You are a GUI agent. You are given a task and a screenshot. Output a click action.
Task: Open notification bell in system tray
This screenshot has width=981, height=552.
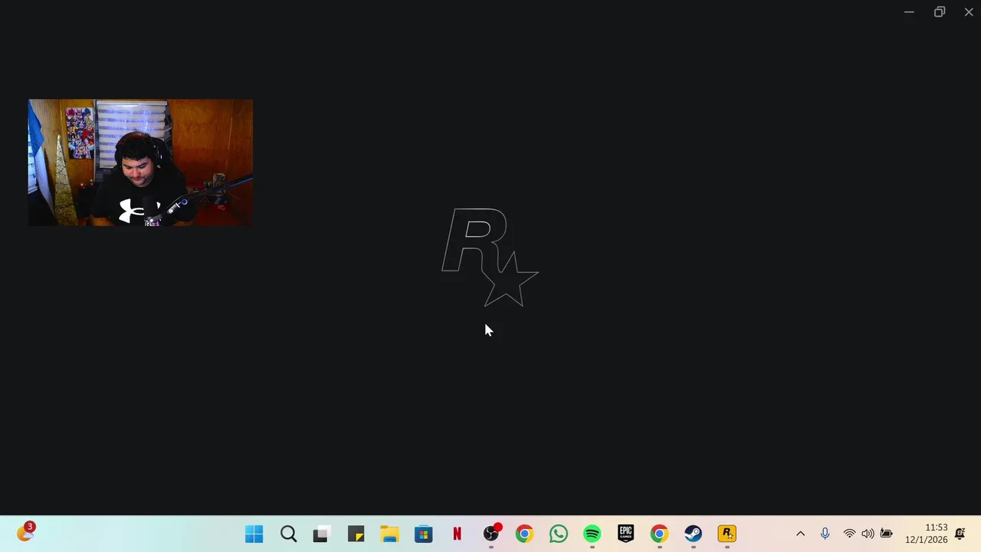pos(960,534)
